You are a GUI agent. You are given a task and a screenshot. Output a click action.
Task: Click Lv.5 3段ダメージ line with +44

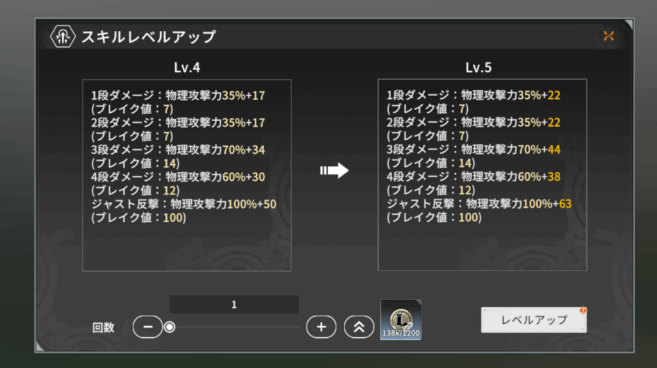[474, 149]
